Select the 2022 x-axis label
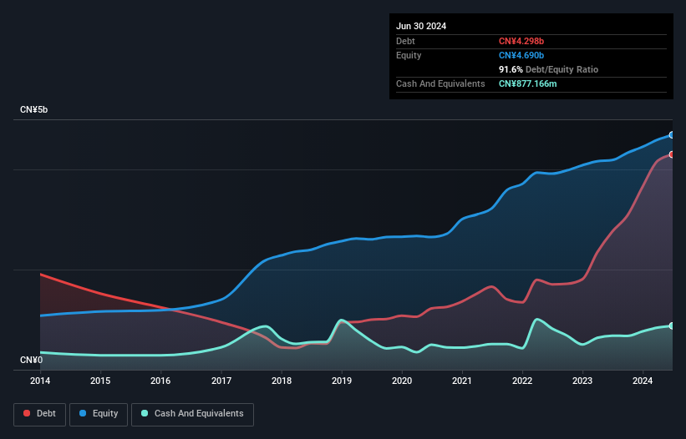Screen dimensions: 686x439 (522, 381)
